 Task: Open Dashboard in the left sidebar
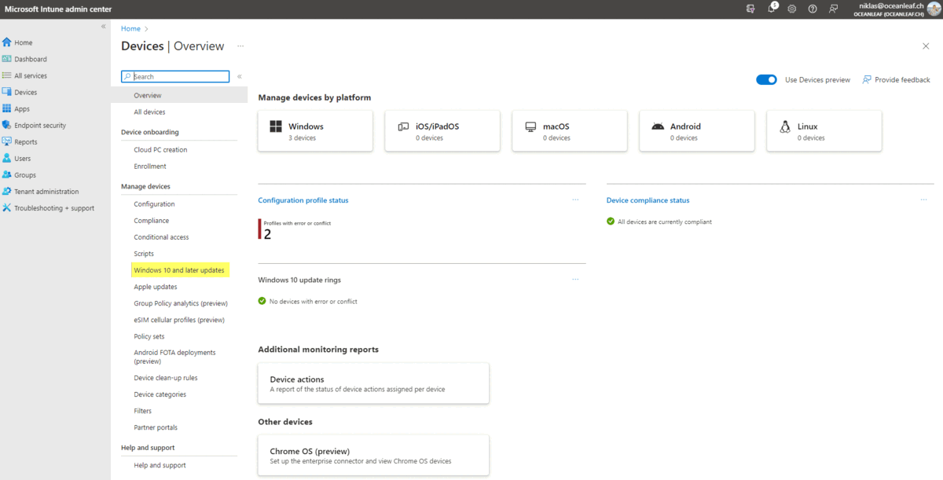30,59
